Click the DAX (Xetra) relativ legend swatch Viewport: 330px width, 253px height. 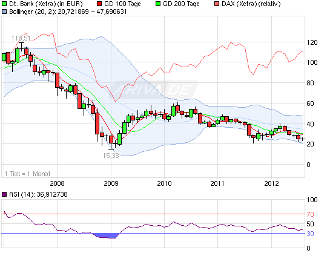coord(217,4)
